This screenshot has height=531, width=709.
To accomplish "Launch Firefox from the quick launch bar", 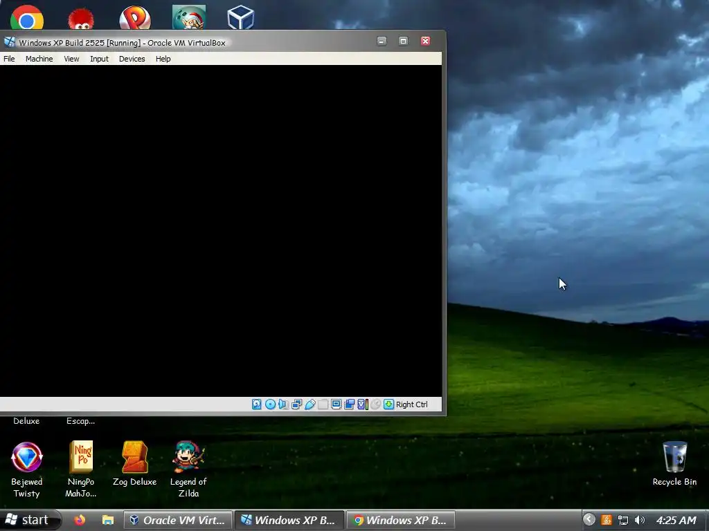I will [x=80, y=520].
